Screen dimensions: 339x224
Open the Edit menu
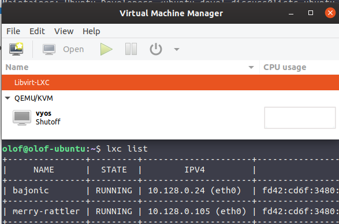tap(37, 31)
